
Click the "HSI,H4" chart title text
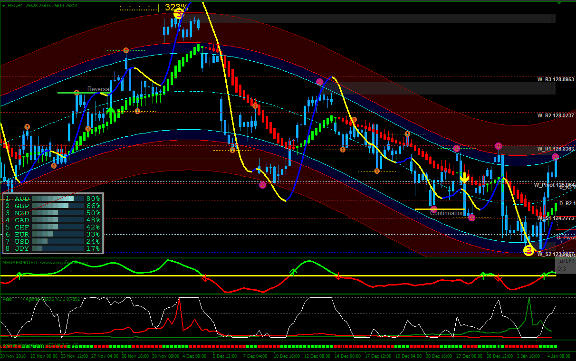tap(14, 5)
